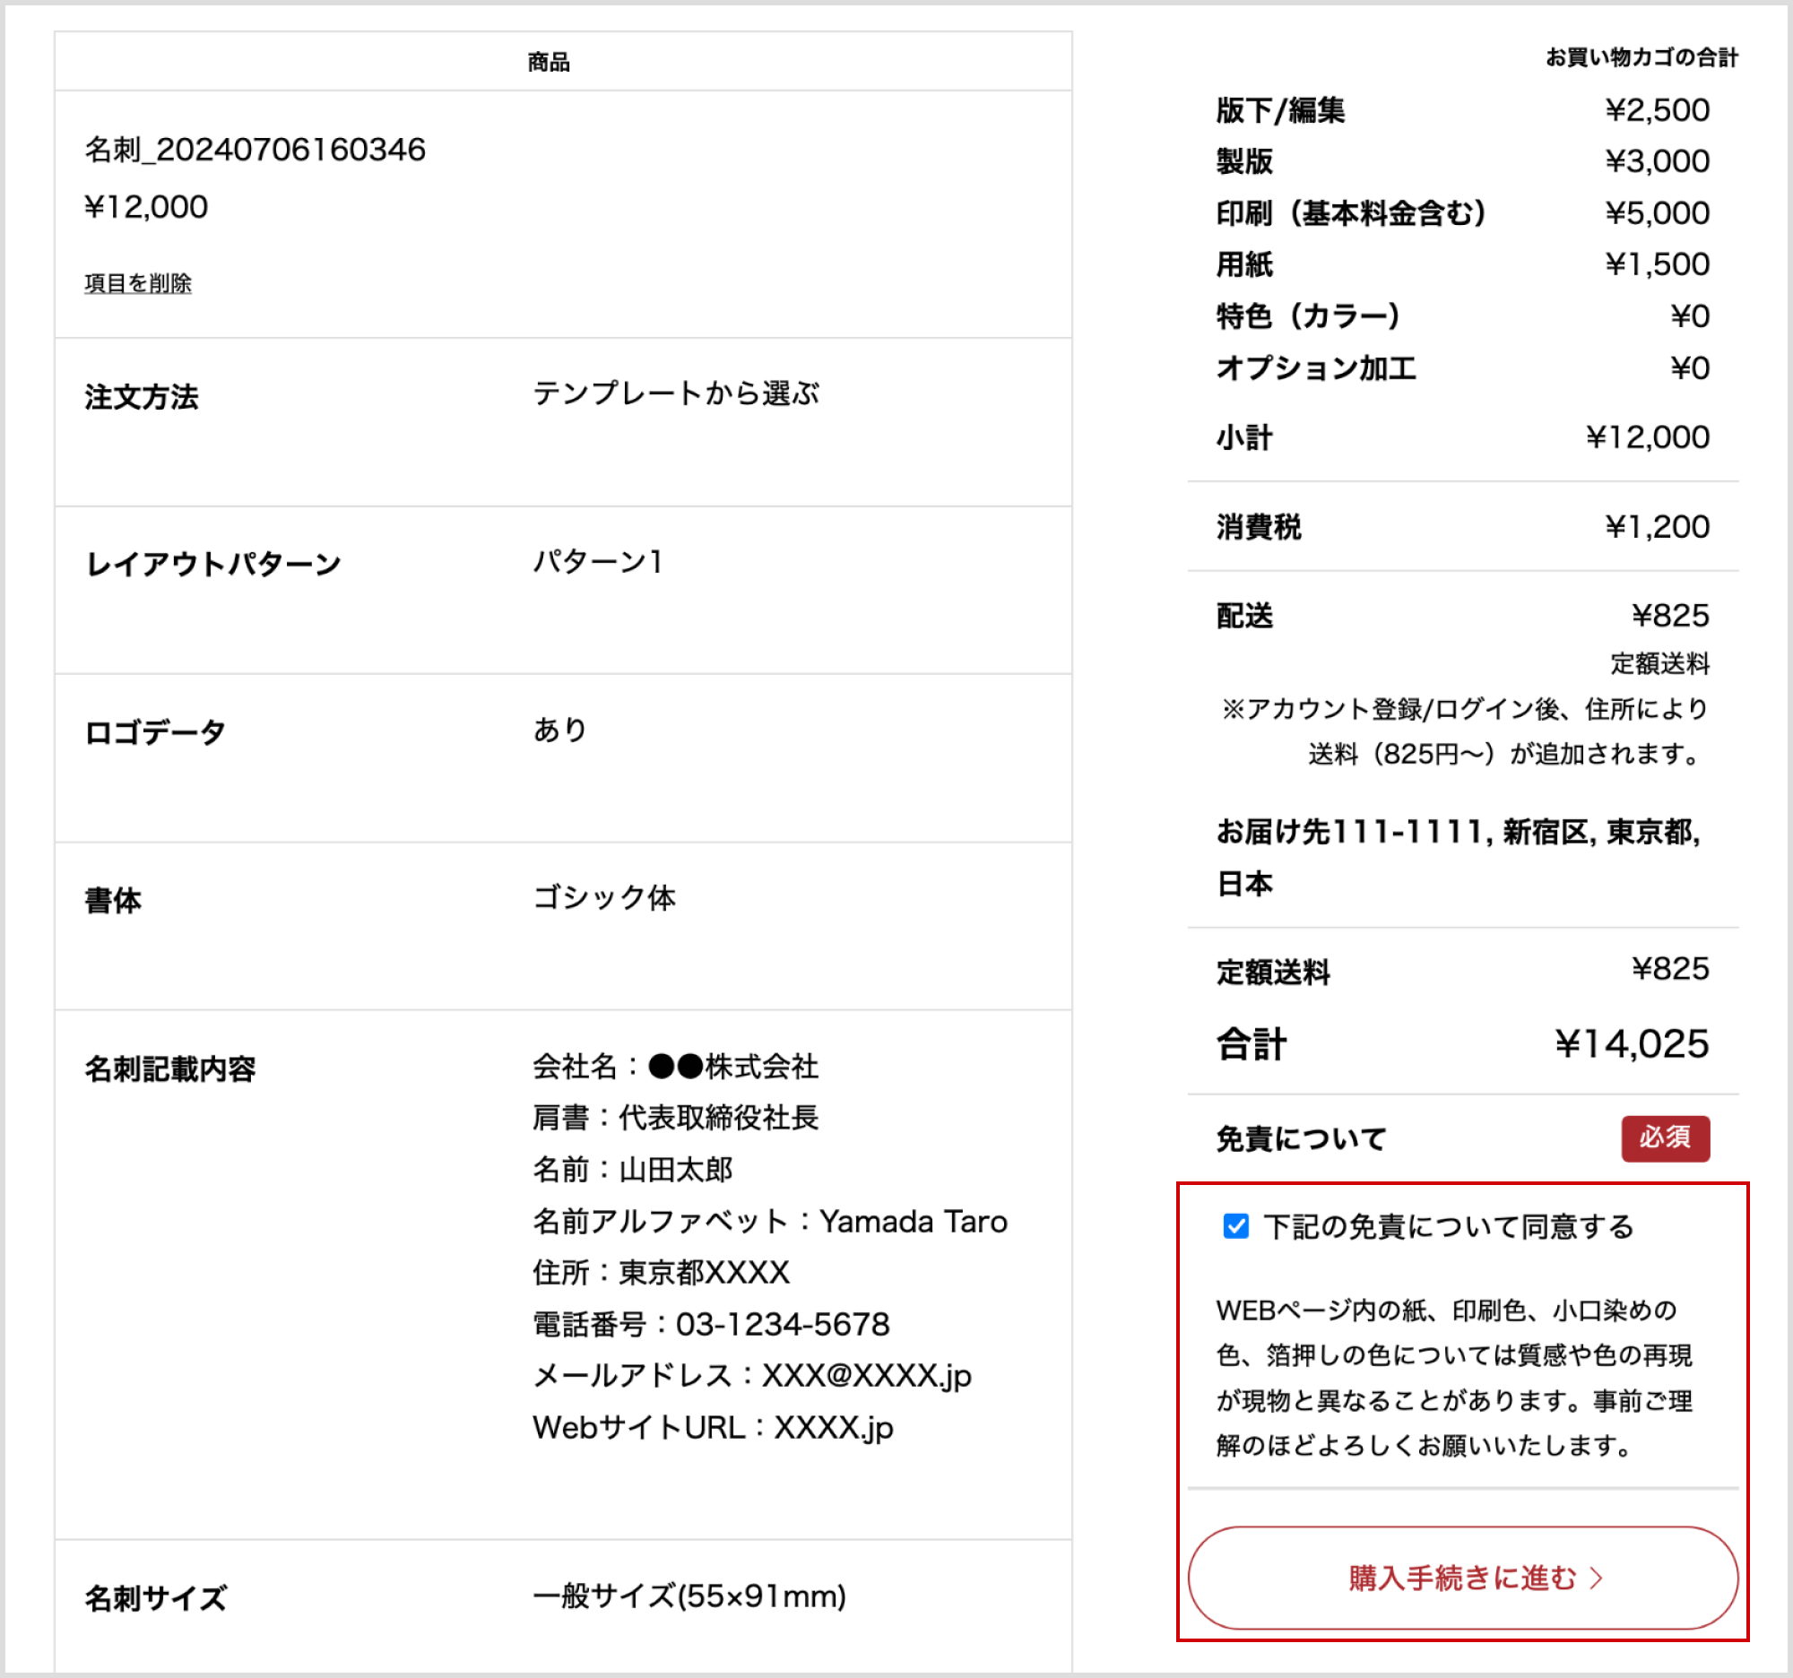Select the product name 名刺_20240706160346
Screen dimensions: 1793x1678
(256, 150)
